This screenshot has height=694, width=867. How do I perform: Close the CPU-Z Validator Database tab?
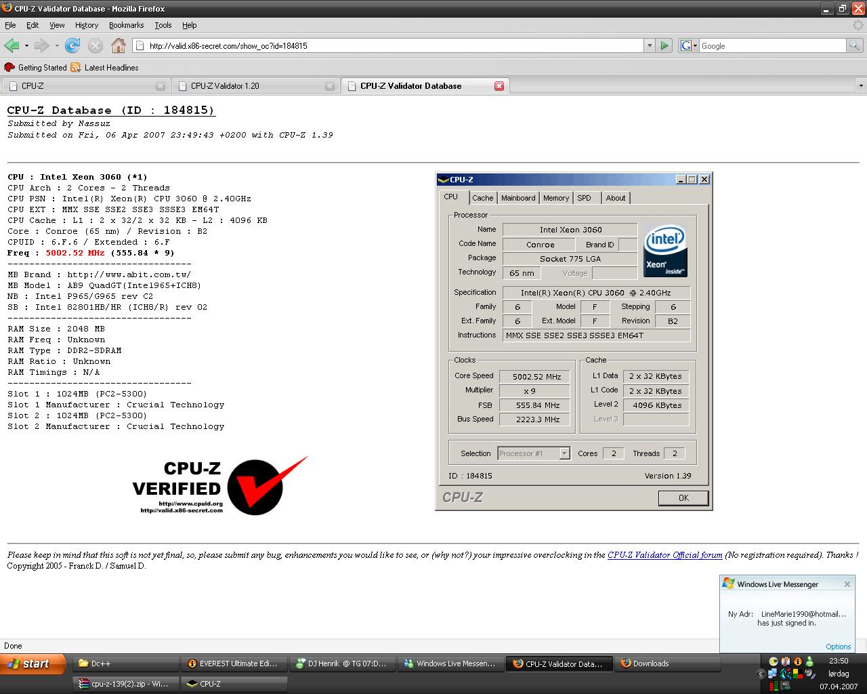(x=499, y=86)
